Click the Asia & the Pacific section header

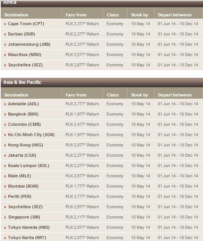(x=22, y=82)
